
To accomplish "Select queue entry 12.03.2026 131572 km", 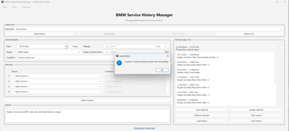I will pos(225,48).
